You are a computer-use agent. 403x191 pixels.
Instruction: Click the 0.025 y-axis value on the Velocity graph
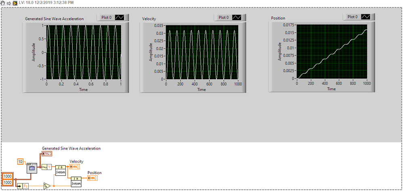point(159,41)
